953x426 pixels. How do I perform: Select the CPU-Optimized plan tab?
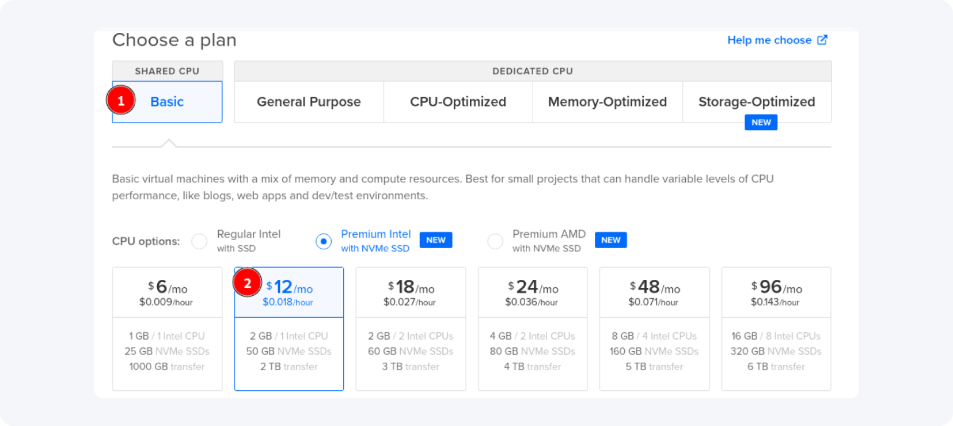(458, 102)
